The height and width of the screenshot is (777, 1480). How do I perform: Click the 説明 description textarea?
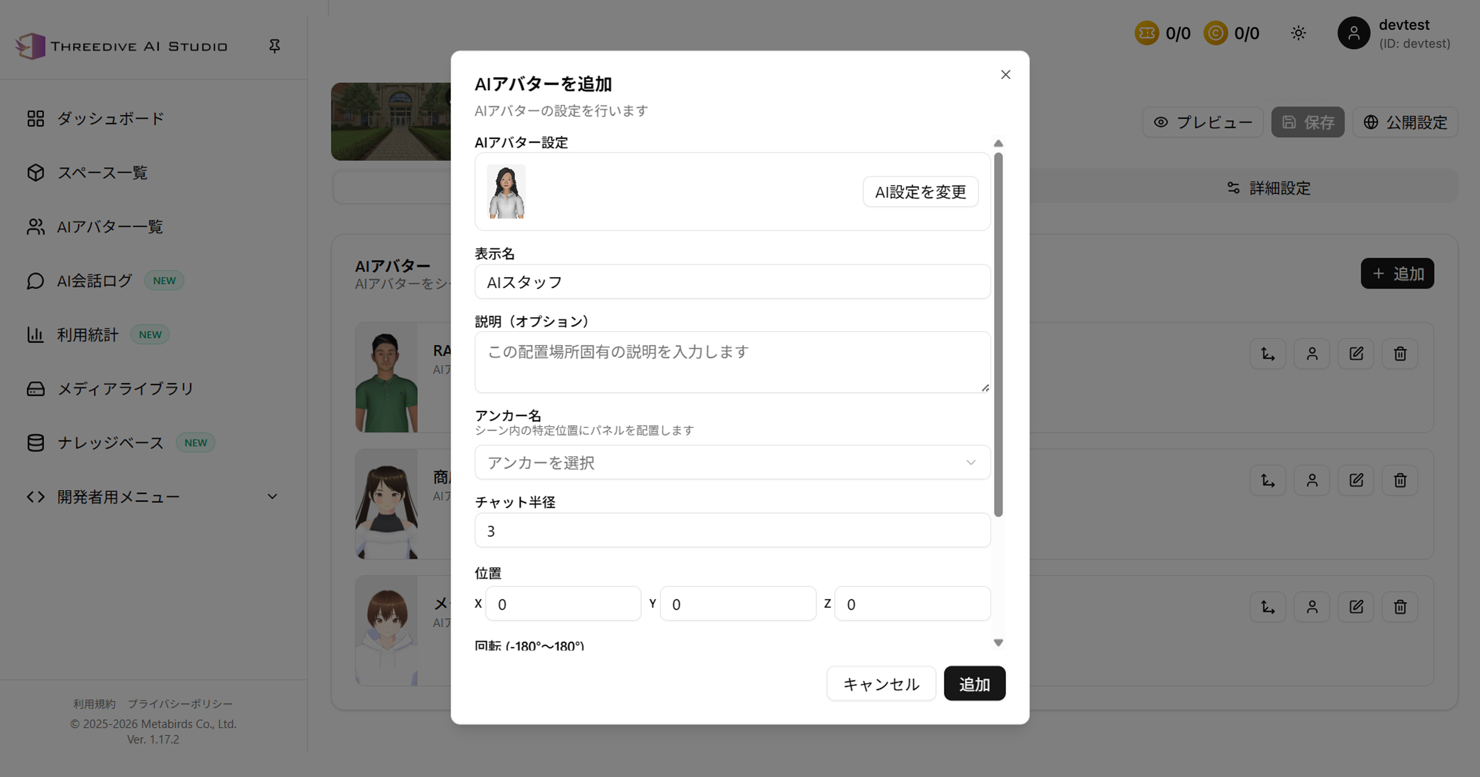pyautogui.click(x=732, y=363)
